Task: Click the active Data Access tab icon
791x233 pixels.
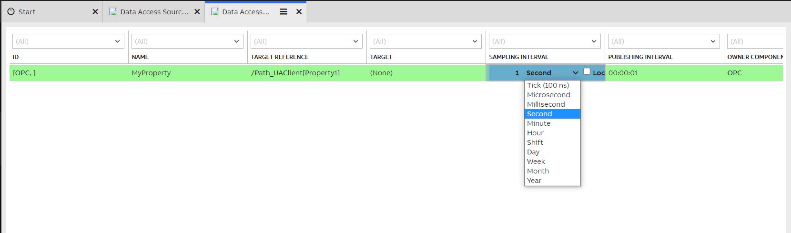Action: 215,12
